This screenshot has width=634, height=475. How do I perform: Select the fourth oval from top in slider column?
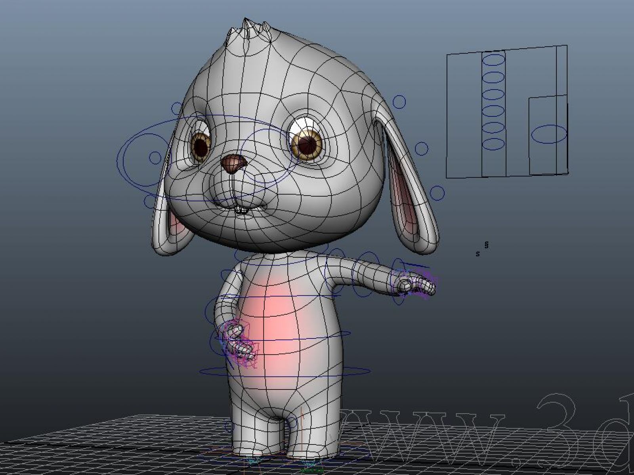[x=493, y=111]
